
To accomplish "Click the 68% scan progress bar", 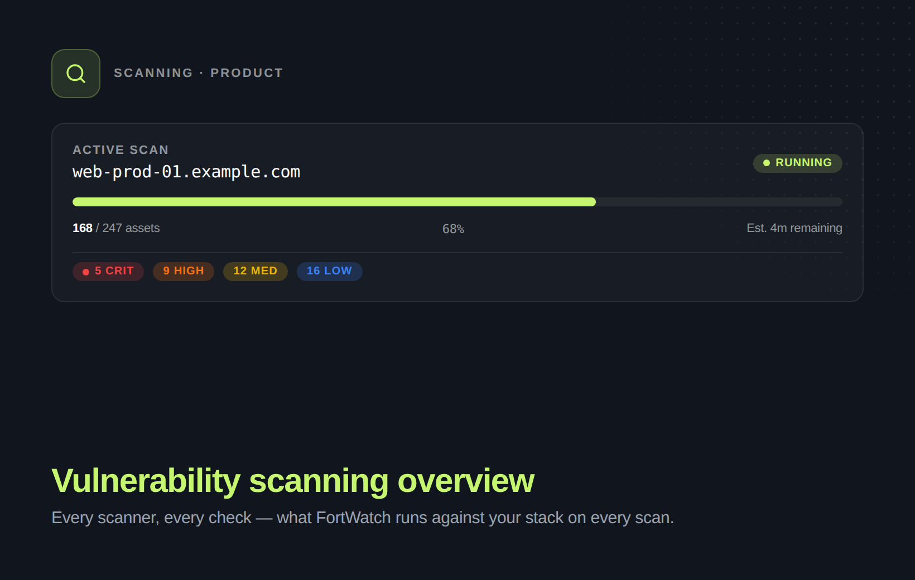I will (458, 202).
